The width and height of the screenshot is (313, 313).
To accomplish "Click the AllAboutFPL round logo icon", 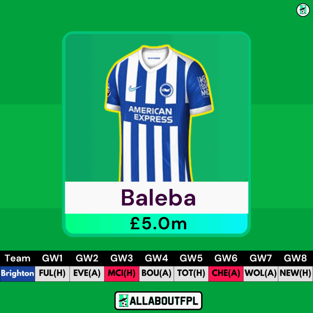I will 303,10.
